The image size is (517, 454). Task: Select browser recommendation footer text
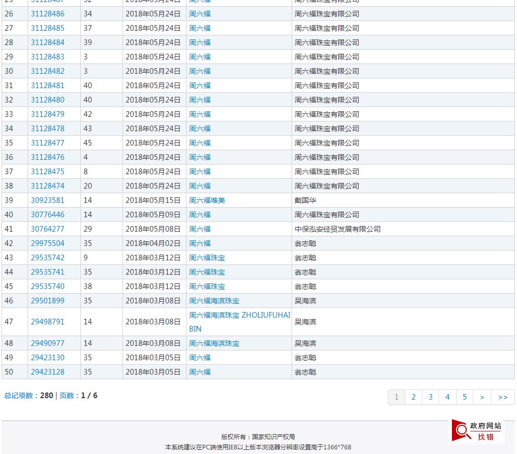point(258,447)
